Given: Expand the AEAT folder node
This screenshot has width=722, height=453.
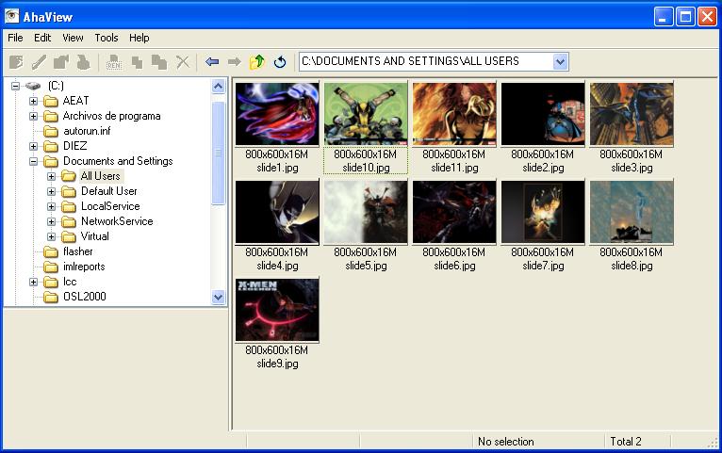Looking at the screenshot, I should pos(33,101).
